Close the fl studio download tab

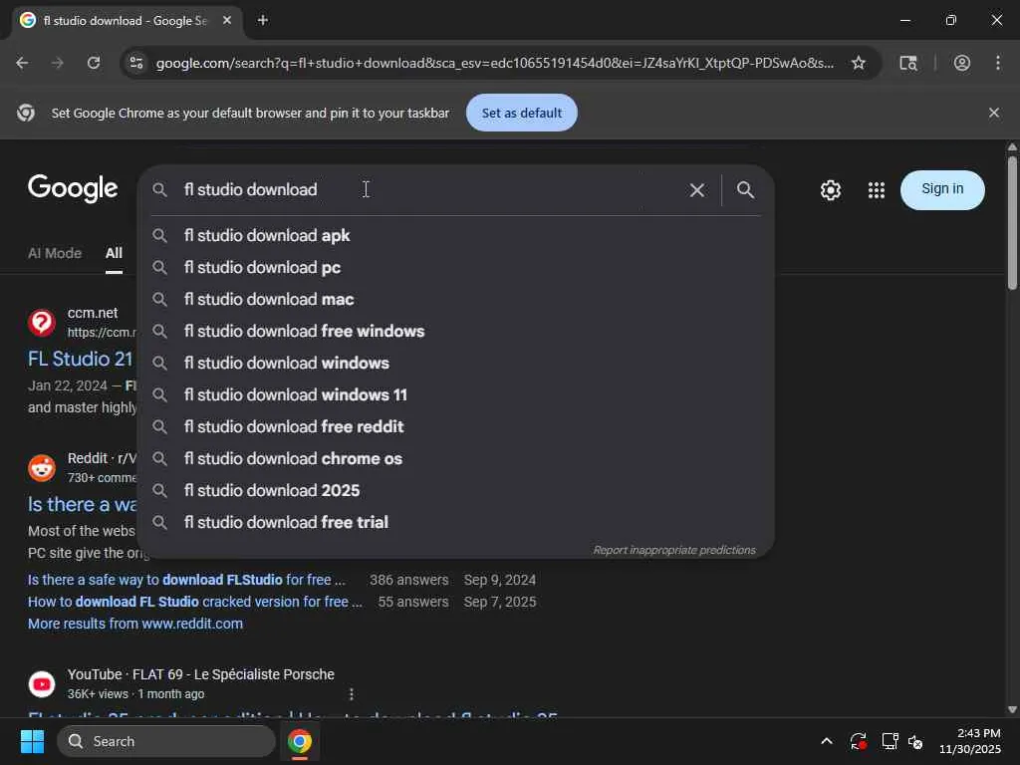227,20
